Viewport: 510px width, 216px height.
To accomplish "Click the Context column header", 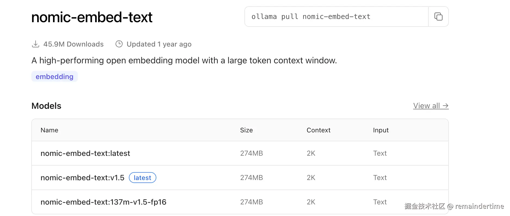I will pyautogui.click(x=318, y=130).
